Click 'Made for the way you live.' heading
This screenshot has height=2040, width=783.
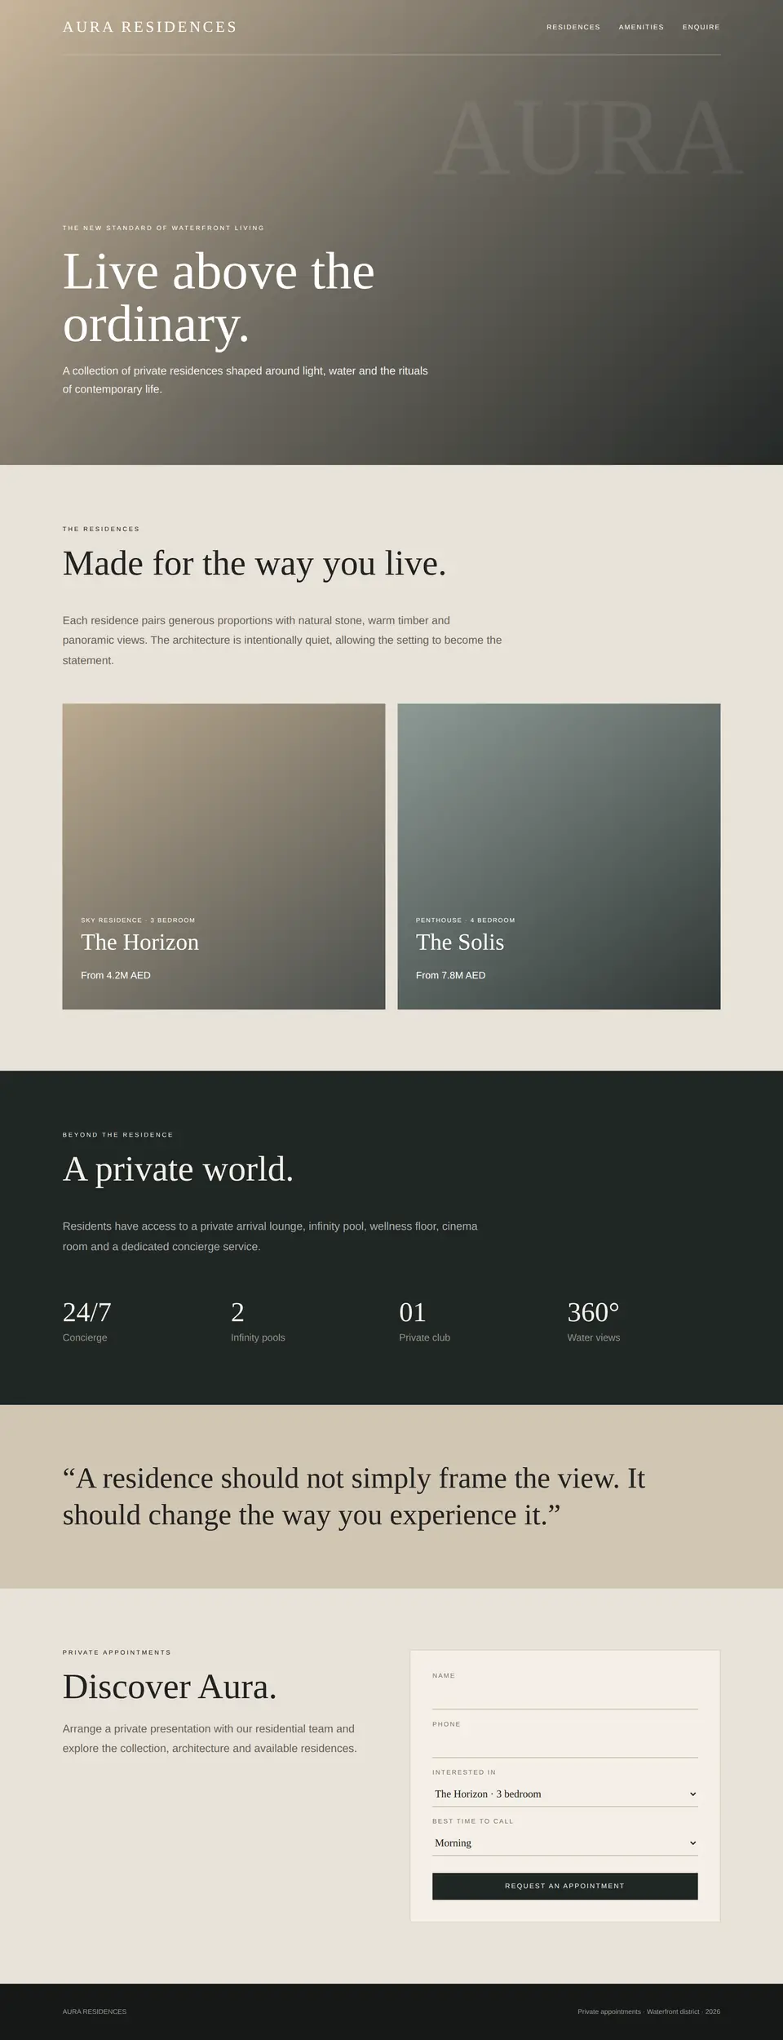pos(254,564)
